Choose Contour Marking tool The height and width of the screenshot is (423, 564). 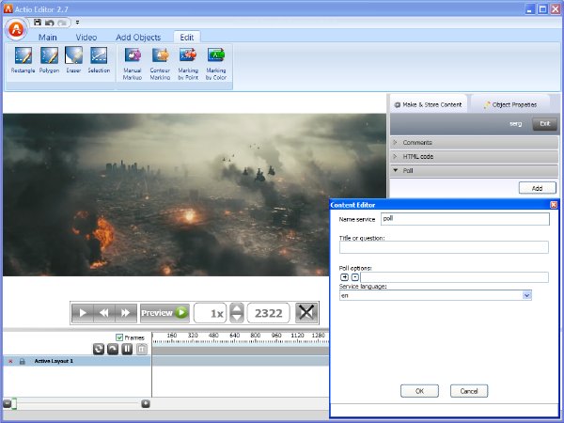pos(160,64)
